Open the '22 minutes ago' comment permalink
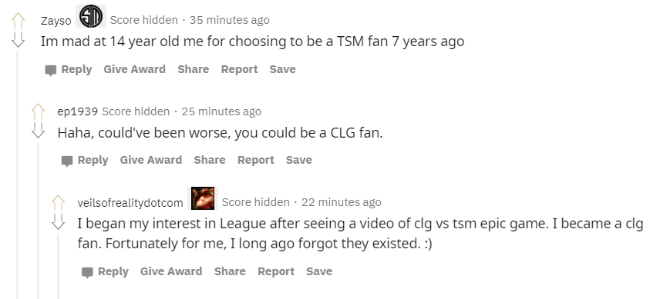The height and width of the screenshot is (299, 660). click(342, 202)
